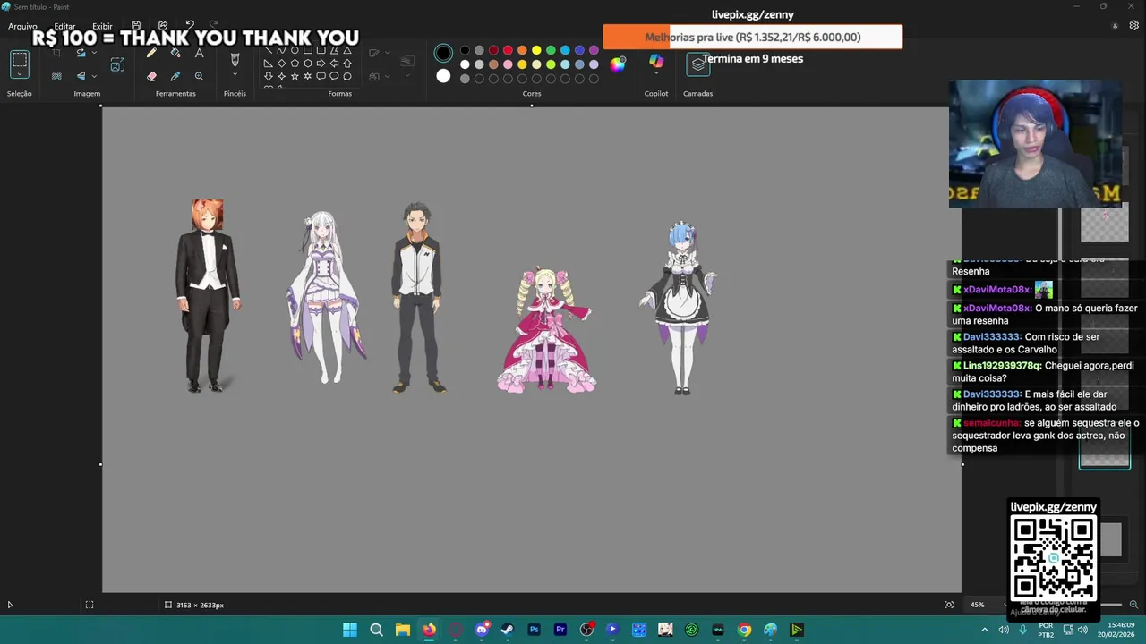Screen dimensions: 1146x644
Task: Pick the orange color swatch
Action: pos(522,50)
